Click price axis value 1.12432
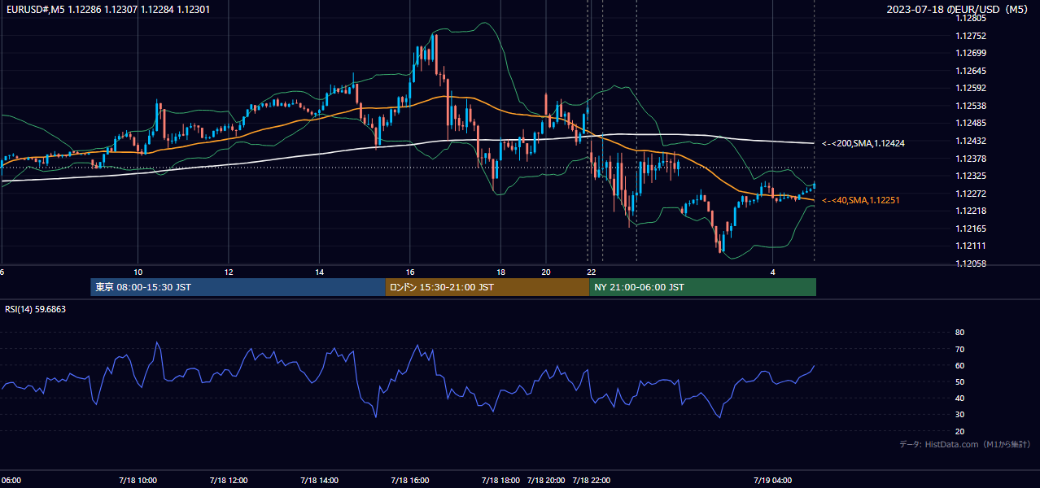Viewport: 1040px width, 488px height. pos(971,141)
